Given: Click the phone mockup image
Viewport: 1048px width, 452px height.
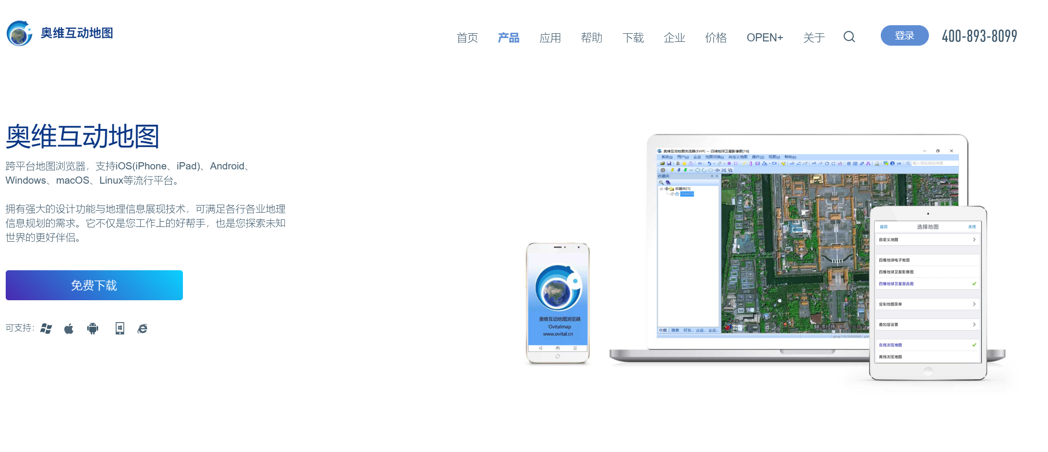Looking at the screenshot, I should pos(558,303).
